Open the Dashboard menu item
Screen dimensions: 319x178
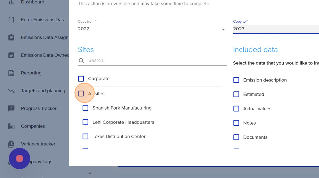coord(32,2)
